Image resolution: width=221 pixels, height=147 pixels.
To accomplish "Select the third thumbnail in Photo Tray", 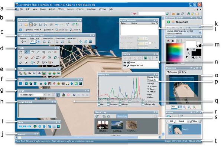I will [x=131, y=125].
